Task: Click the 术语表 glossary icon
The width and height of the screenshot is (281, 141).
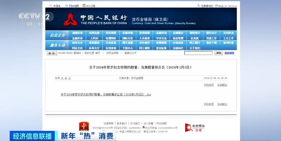Action: (50, 5)
